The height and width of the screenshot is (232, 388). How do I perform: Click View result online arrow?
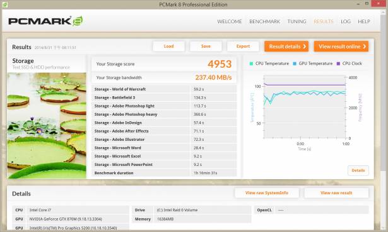[x=364, y=47]
